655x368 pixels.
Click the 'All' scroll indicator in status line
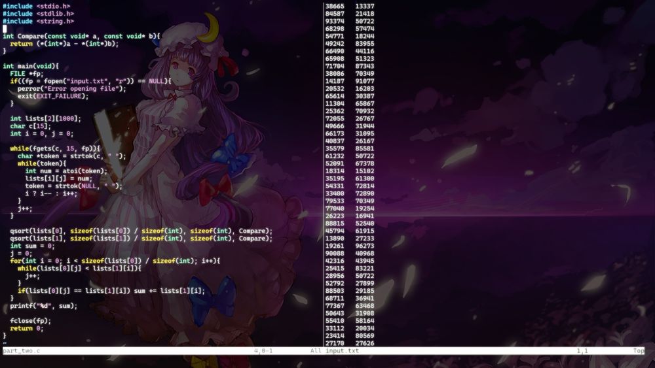316,351
